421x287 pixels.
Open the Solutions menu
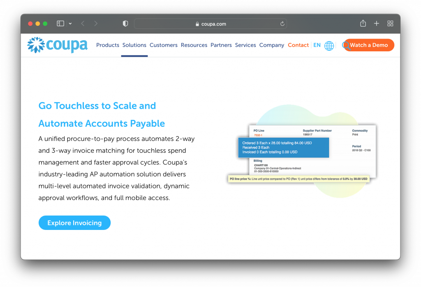click(x=134, y=45)
